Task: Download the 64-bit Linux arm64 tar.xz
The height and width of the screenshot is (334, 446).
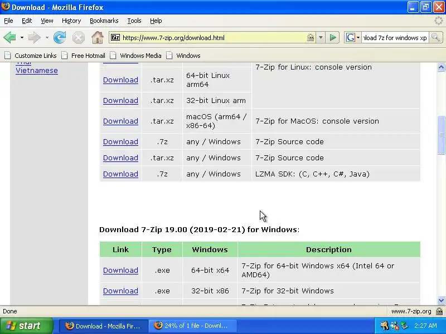Action: coord(120,80)
